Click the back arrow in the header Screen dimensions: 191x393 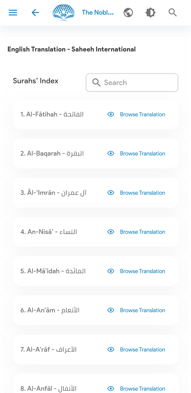click(x=35, y=12)
